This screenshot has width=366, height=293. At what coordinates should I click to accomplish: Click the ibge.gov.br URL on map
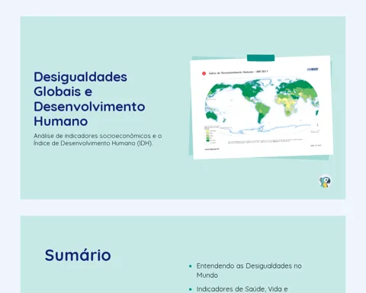pos(212,149)
